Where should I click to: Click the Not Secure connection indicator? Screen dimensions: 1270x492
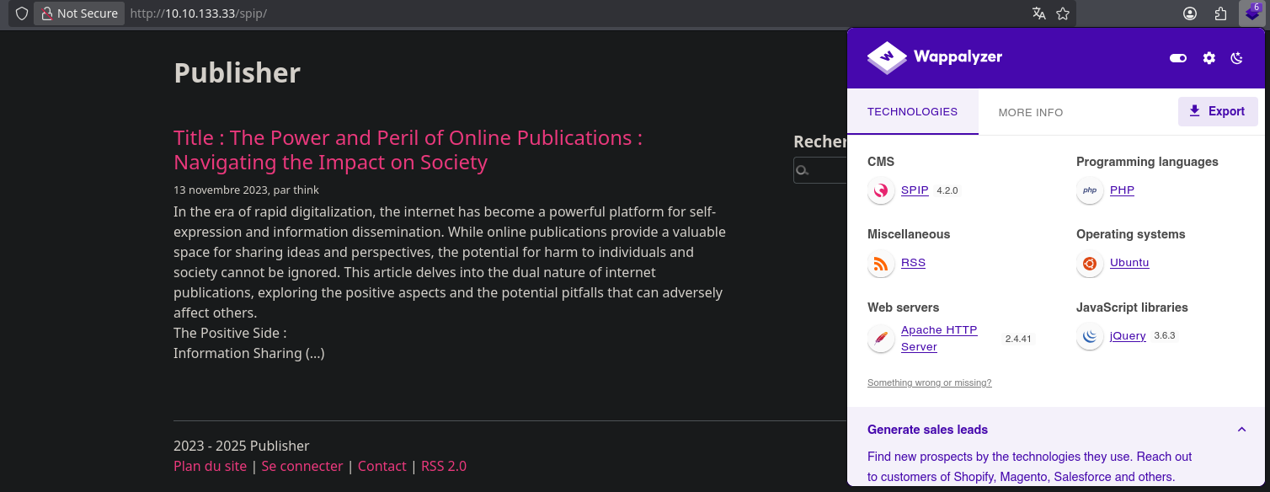coord(79,13)
